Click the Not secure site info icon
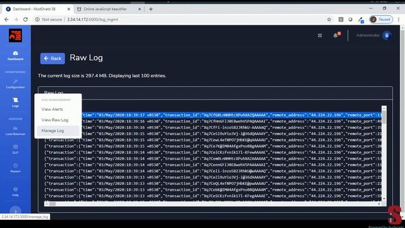 (37, 20)
